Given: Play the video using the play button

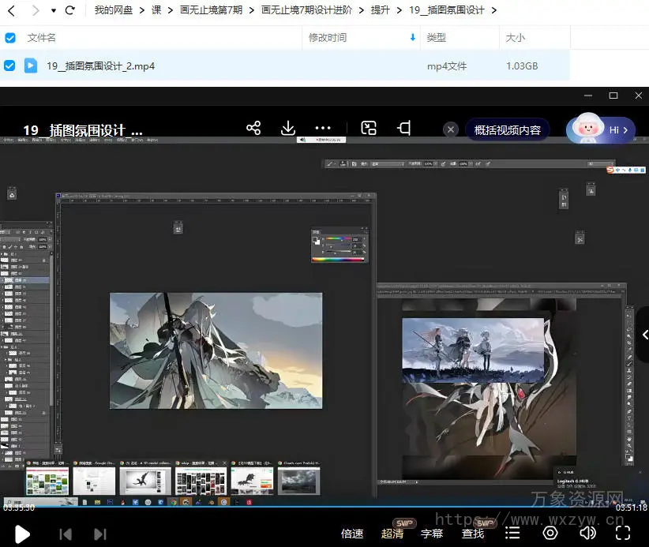Looking at the screenshot, I should (22, 534).
